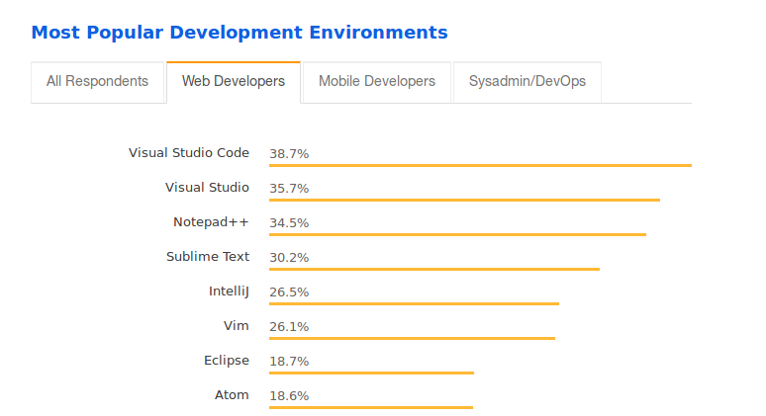Click the Atom label
This screenshot has width=766, height=416.
pos(232,395)
